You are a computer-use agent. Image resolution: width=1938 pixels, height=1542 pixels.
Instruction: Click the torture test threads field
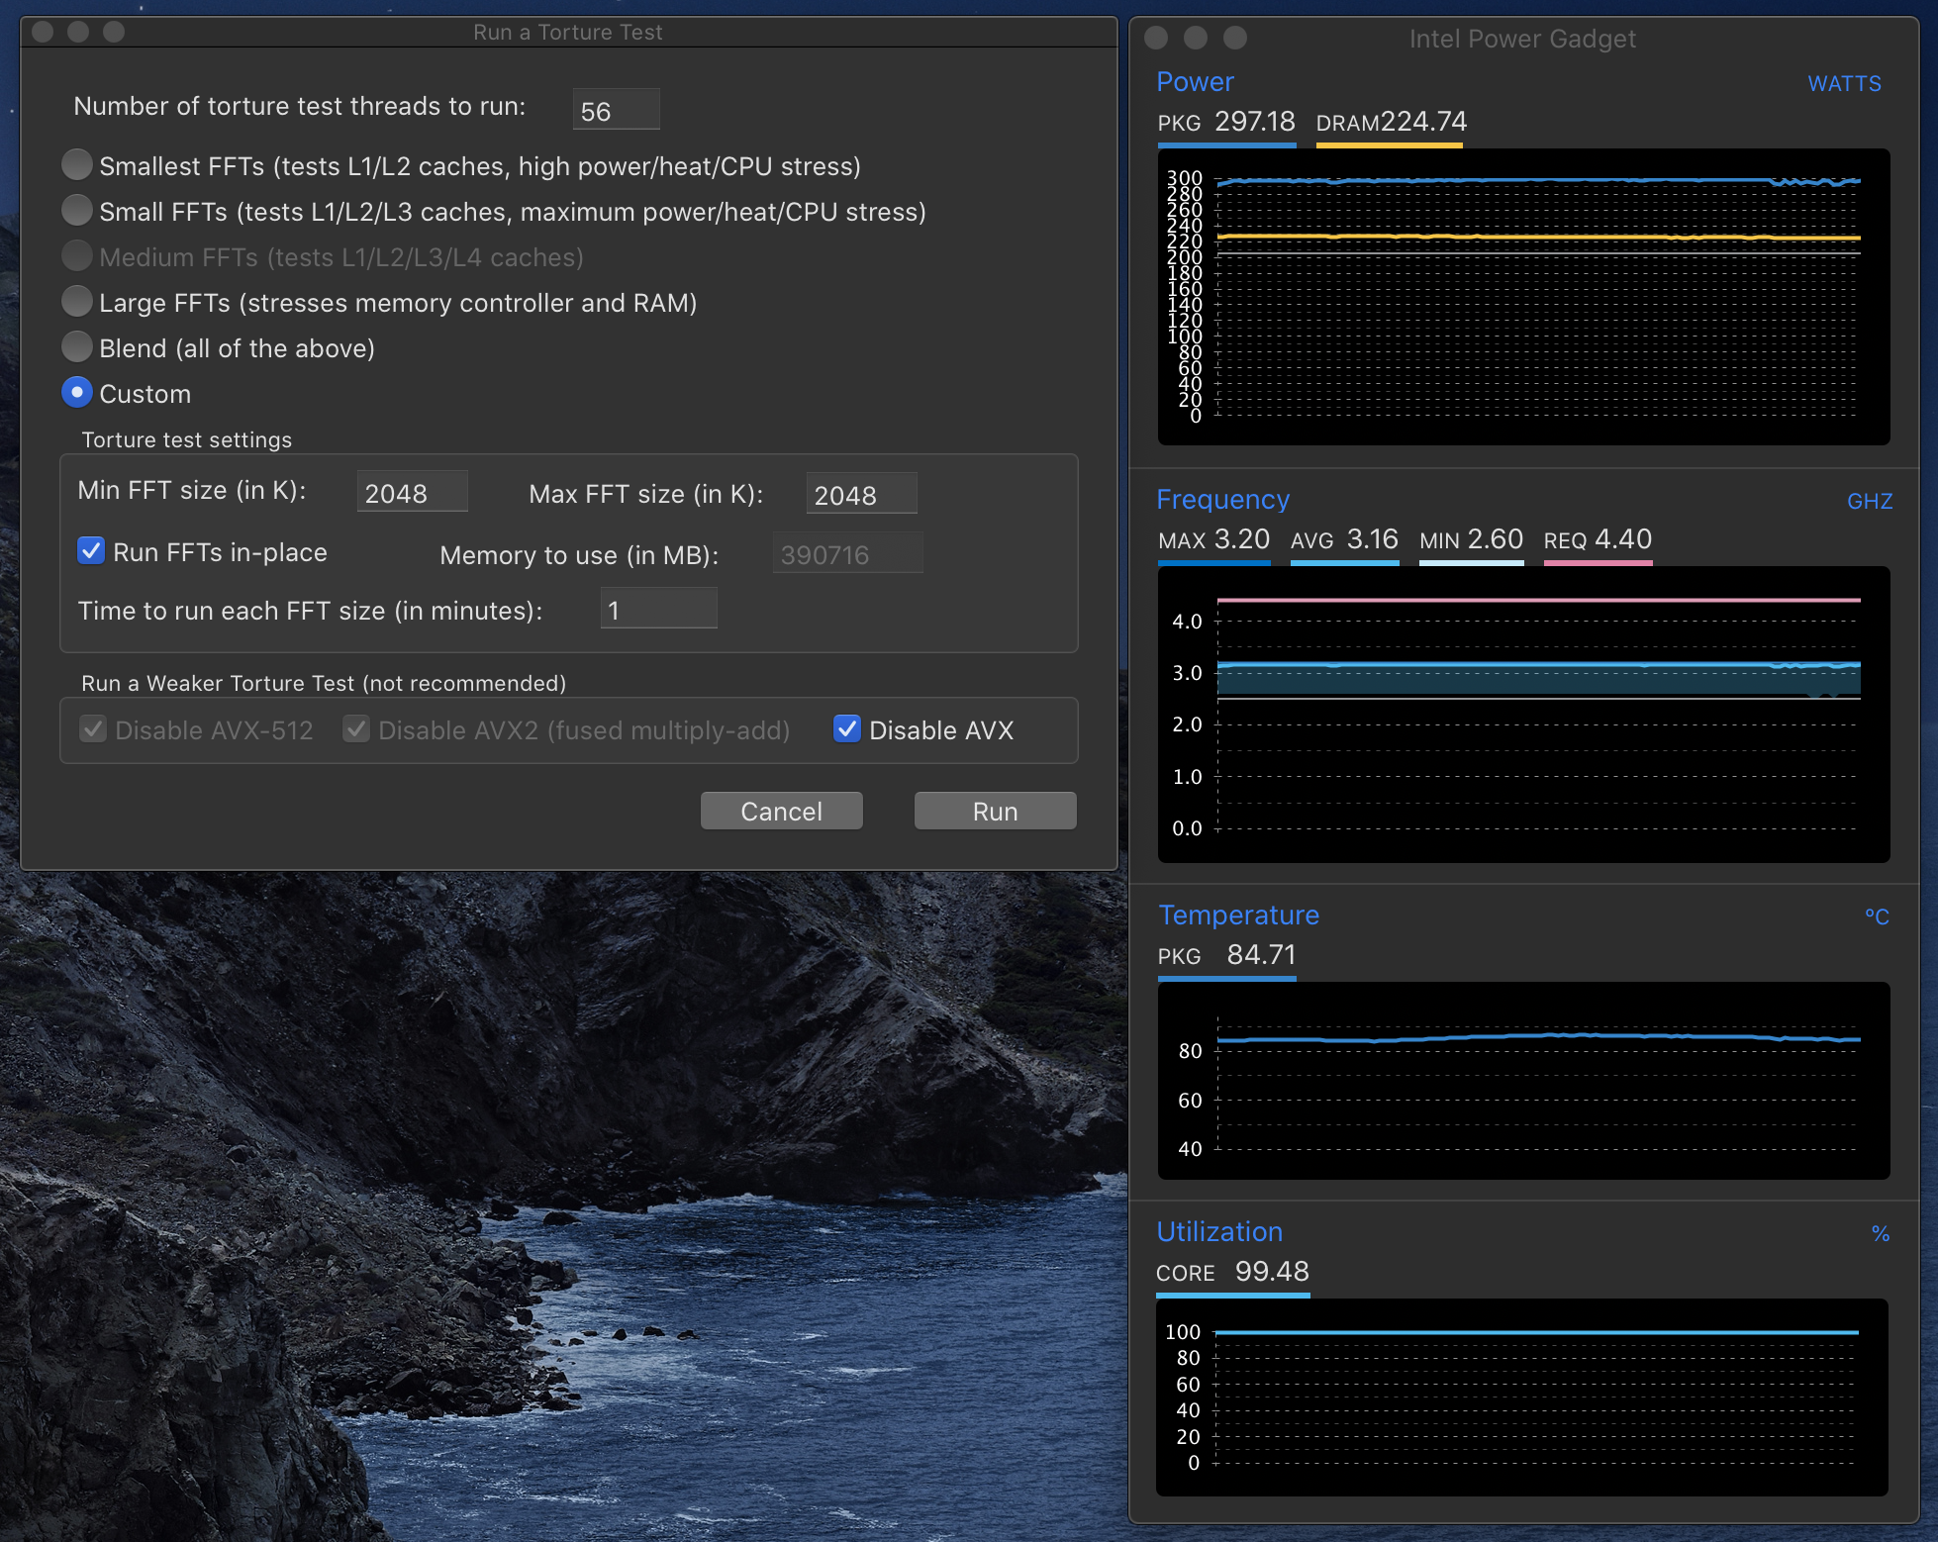(616, 110)
